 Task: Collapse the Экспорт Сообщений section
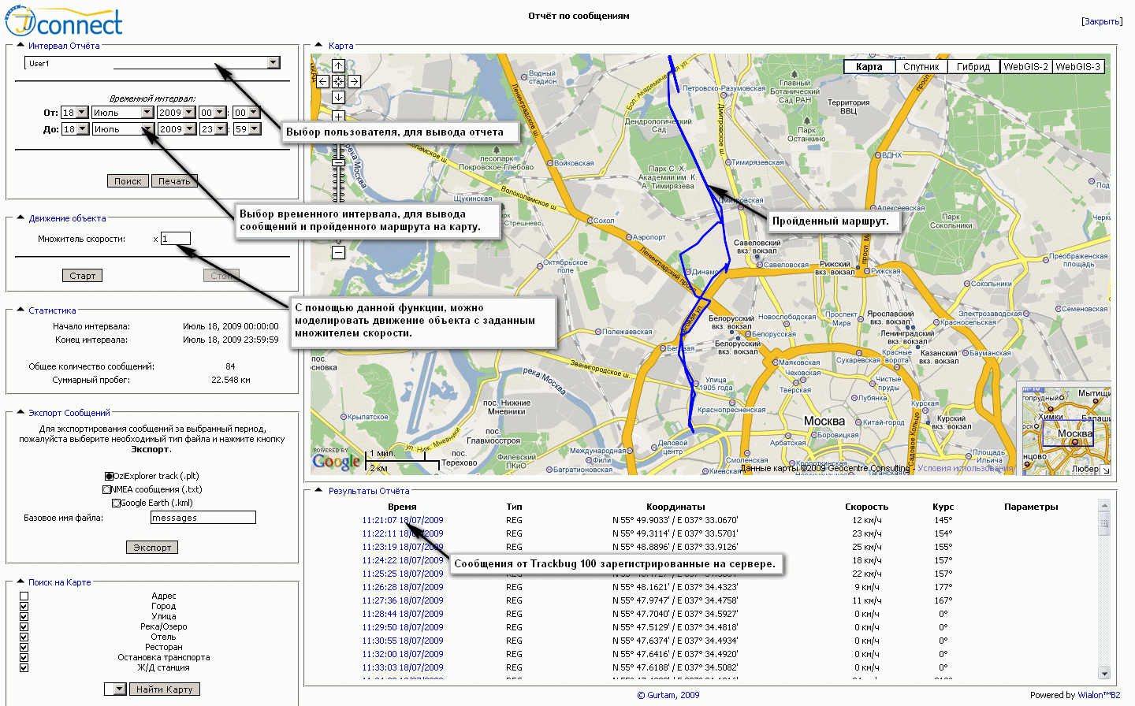[20, 413]
